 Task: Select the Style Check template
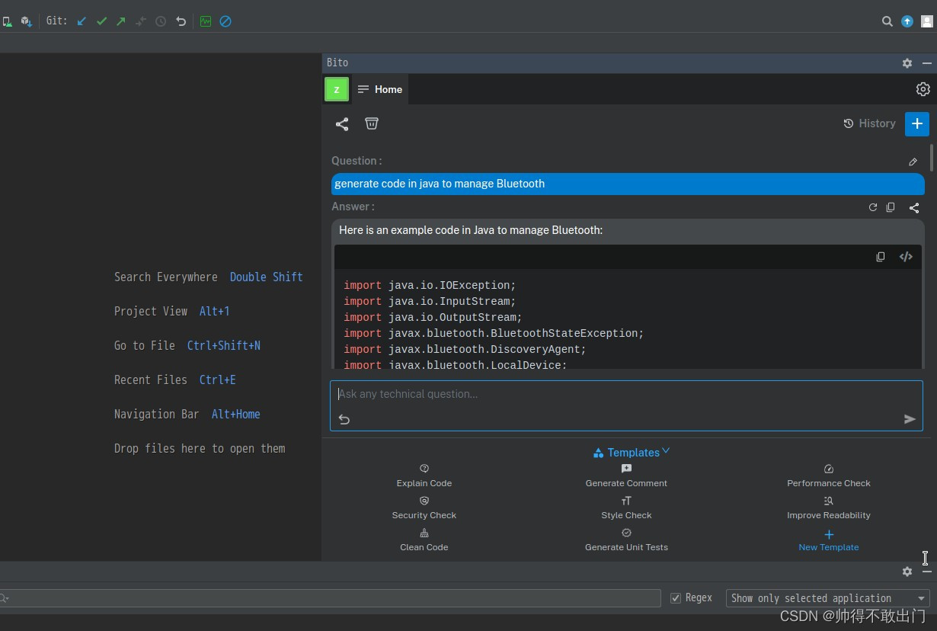click(626, 508)
